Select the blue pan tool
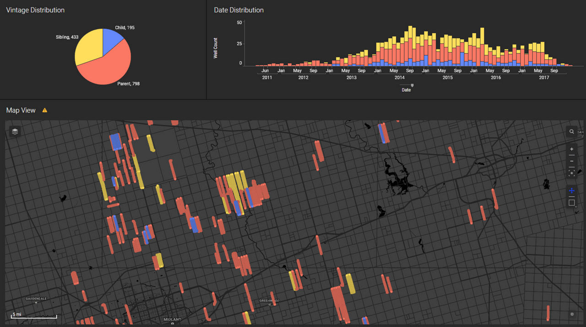 pyautogui.click(x=571, y=190)
